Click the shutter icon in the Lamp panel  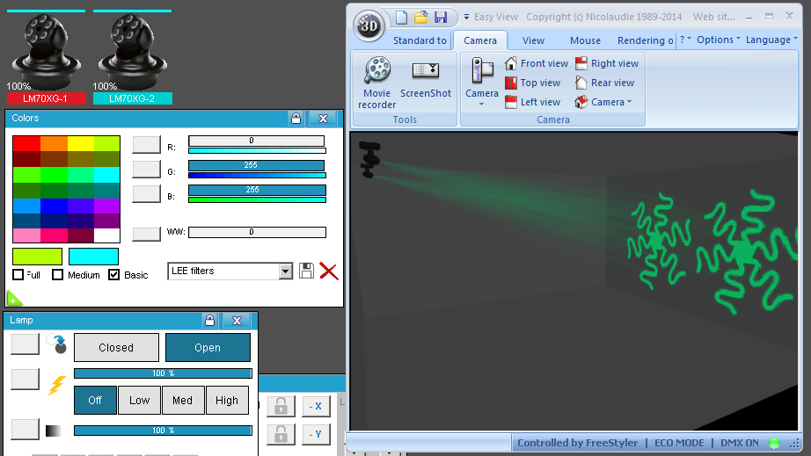click(x=56, y=344)
